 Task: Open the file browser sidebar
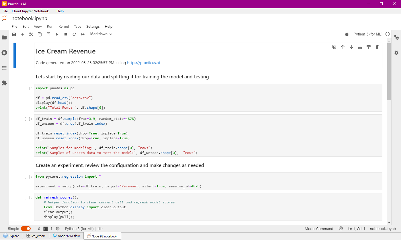click(x=4, y=37)
